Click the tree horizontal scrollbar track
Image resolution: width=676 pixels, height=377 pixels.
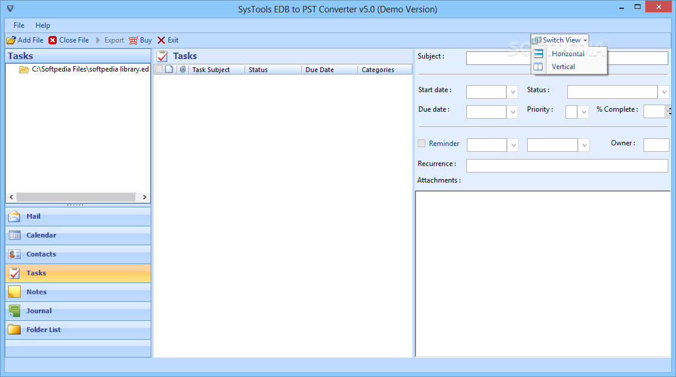76,197
